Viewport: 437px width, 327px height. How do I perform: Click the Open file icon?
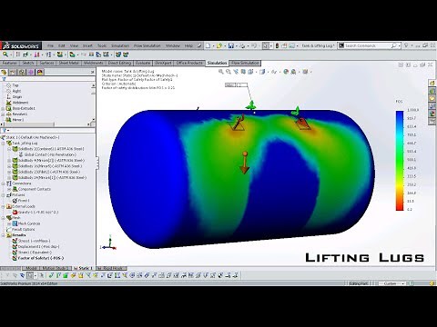(x=218, y=45)
